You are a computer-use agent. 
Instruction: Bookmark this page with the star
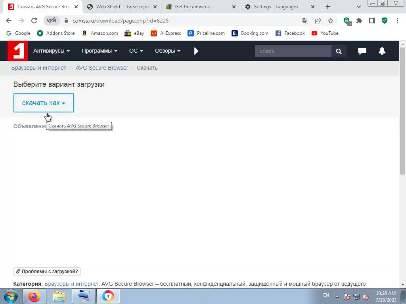point(331,21)
